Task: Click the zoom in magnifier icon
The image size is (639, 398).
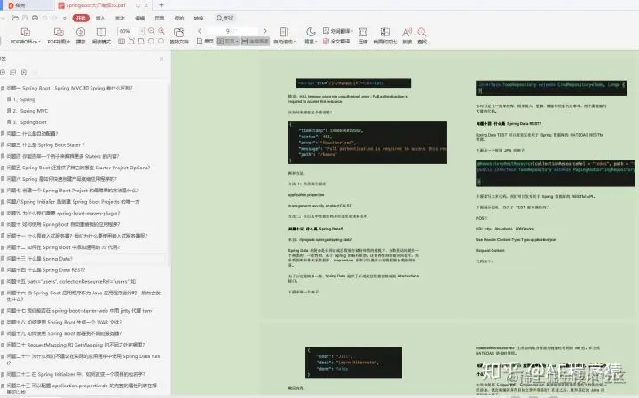Action: tap(162, 31)
